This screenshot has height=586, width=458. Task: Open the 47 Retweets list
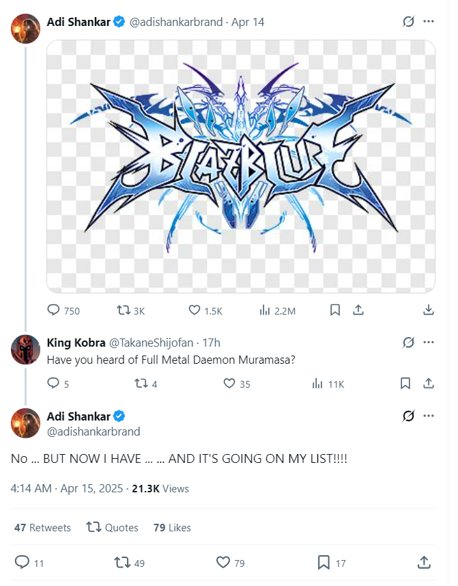(42, 528)
